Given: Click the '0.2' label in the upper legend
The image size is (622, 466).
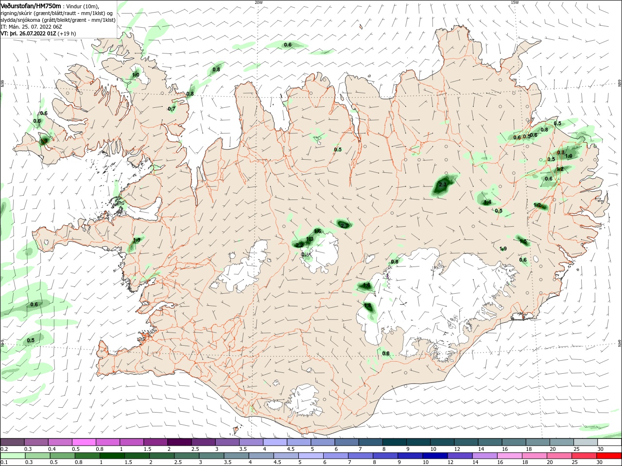Looking at the screenshot, I should tap(4, 449).
